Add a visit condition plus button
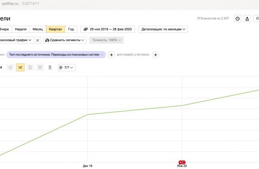The width and height of the screenshot is (259, 169). pos(111,55)
